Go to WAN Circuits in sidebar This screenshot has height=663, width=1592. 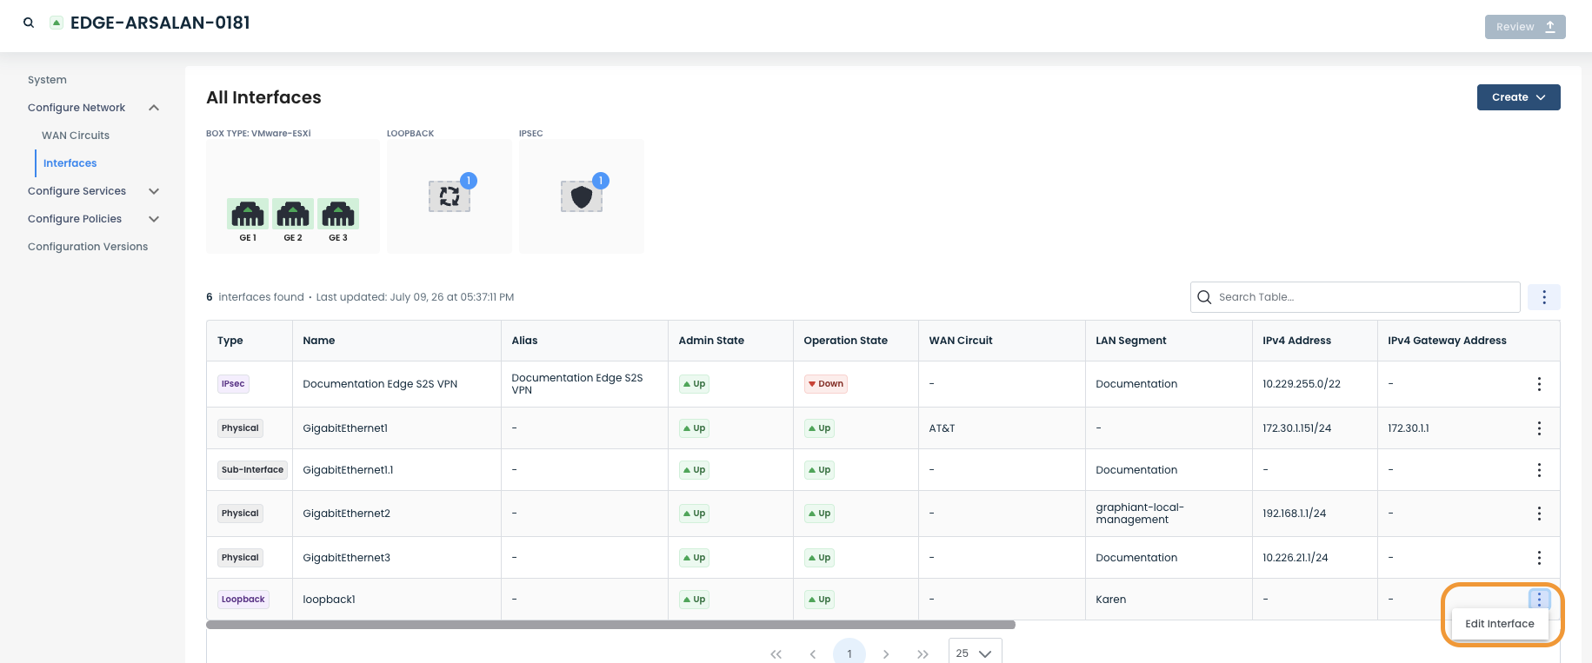(x=76, y=136)
